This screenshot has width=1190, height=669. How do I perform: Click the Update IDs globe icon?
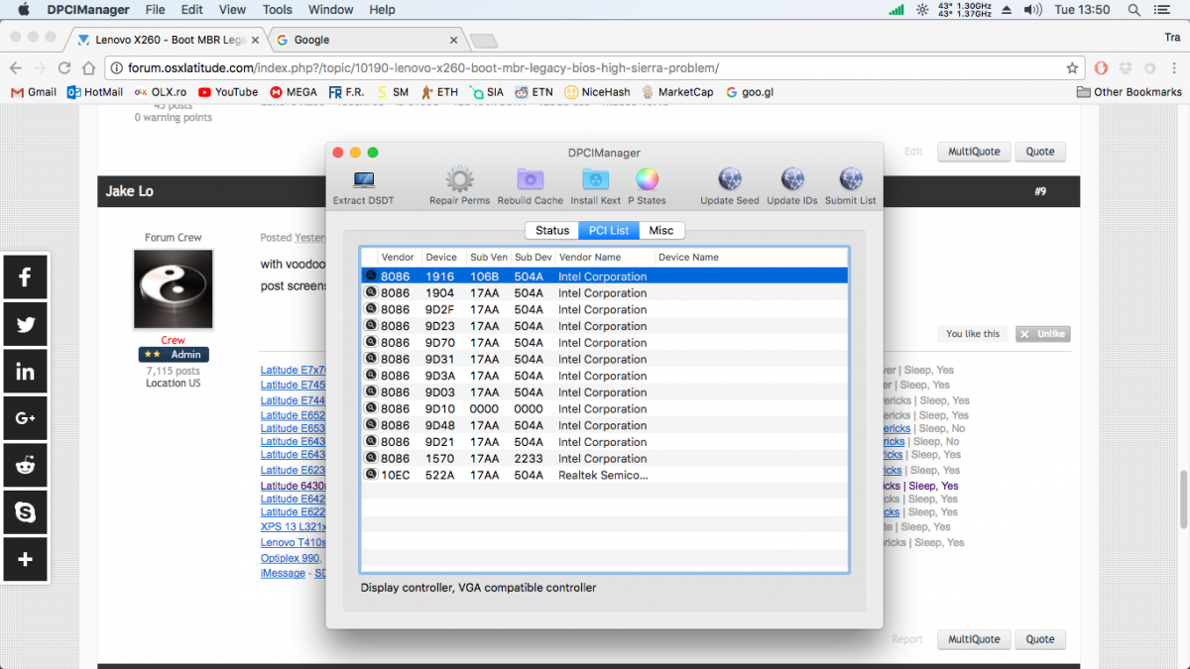pos(791,181)
